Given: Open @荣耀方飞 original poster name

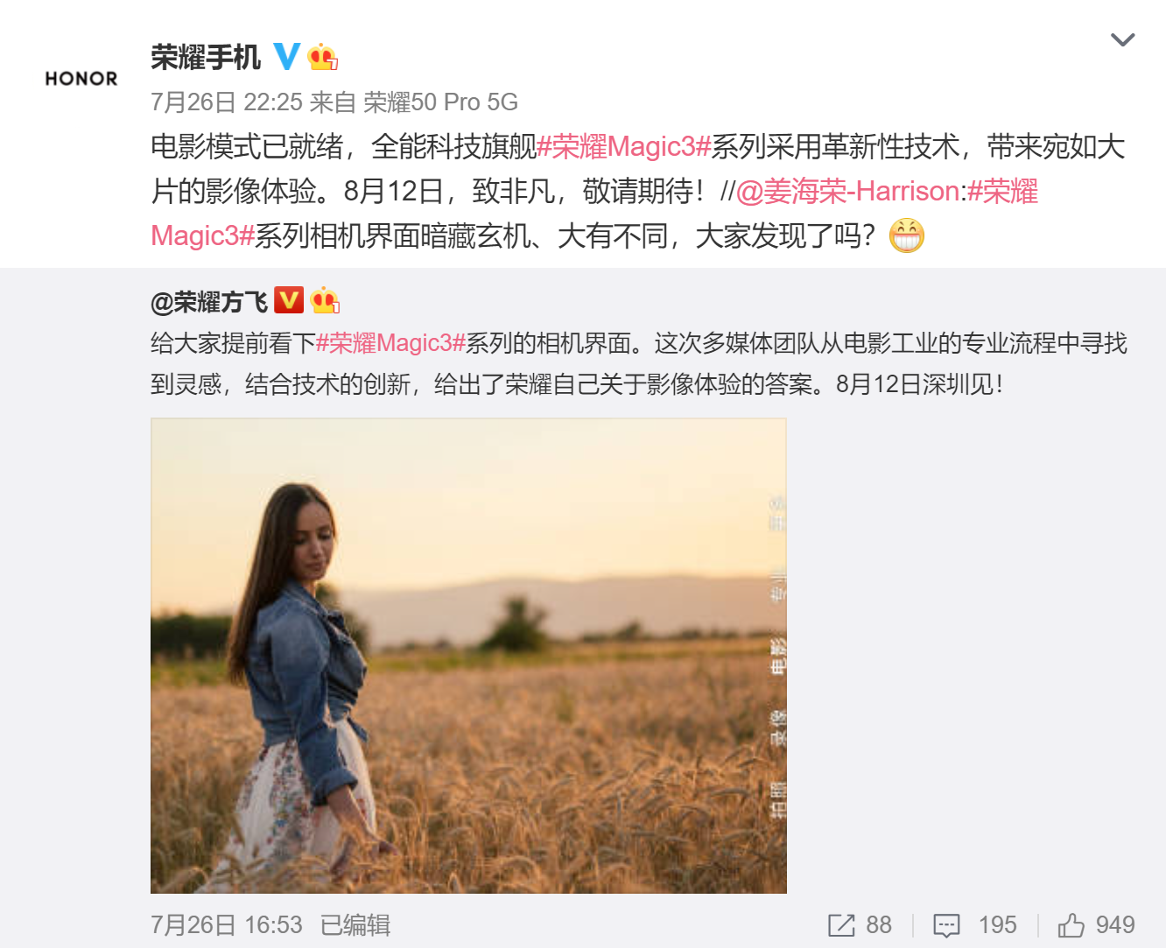Looking at the screenshot, I should (209, 302).
